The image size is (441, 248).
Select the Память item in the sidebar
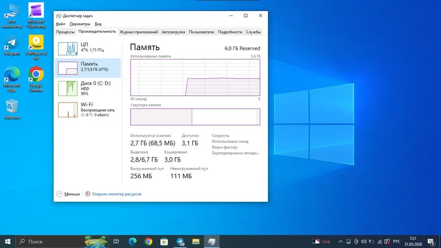coord(88,68)
